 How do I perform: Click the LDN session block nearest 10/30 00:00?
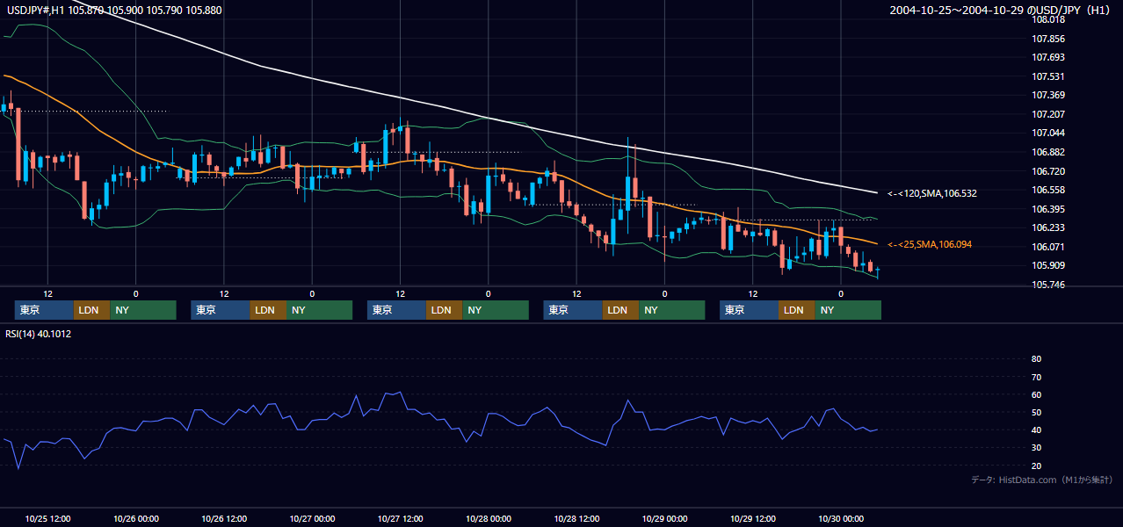tap(796, 310)
